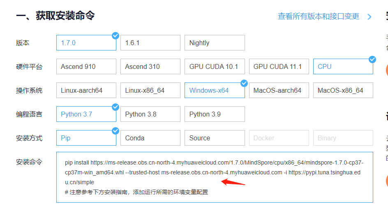Select version 1.6.1
Screen dimensions: 388x215
click(150, 43)
